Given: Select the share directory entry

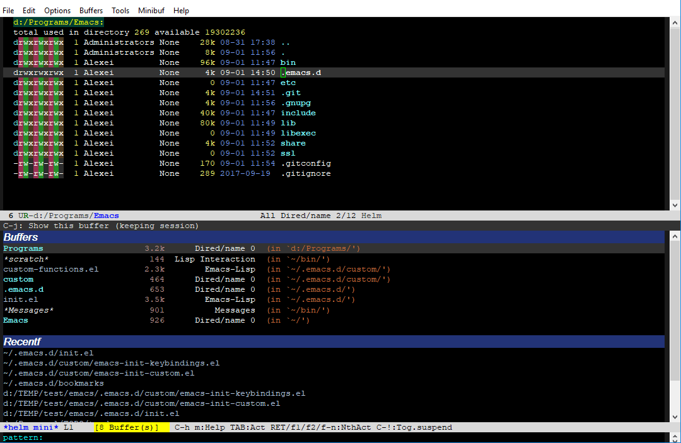Looking at the screenshot, I should pyautogui.click(x=293, y=143).
